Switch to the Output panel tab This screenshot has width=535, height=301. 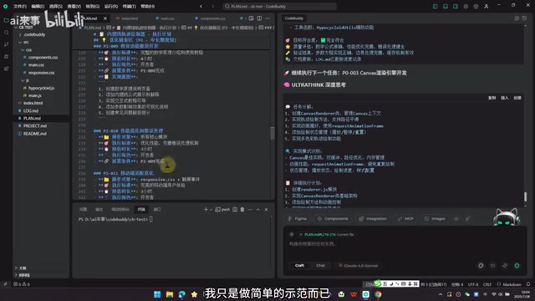(x=99, y=210)
